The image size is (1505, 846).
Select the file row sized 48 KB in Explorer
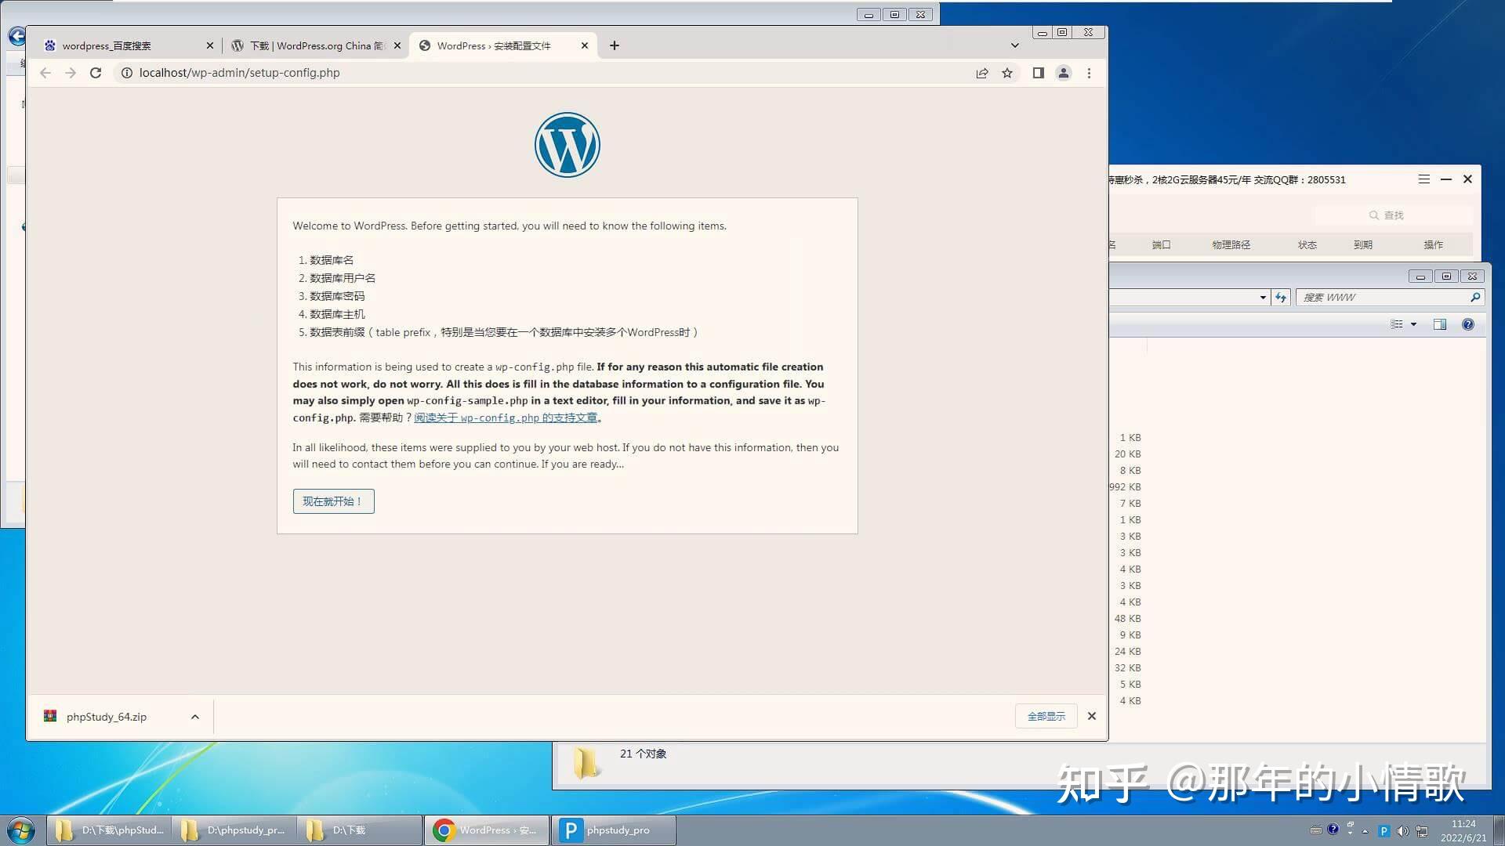(x=1126, y=619)
